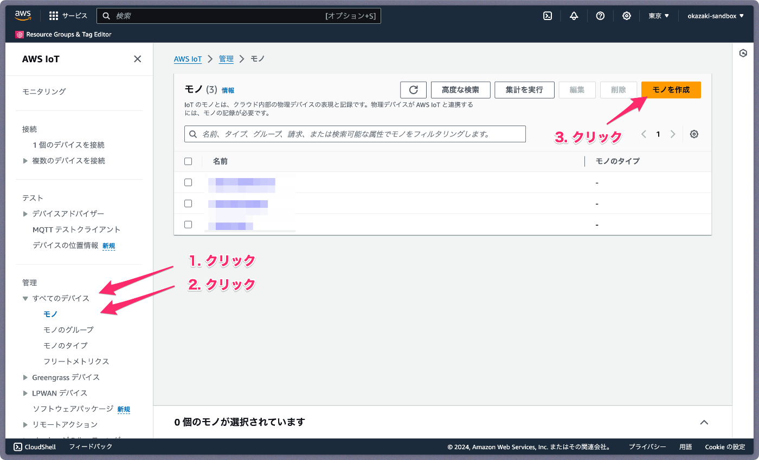
Task: Launch CloudShell from top bar icon
Action: (548, 16)
